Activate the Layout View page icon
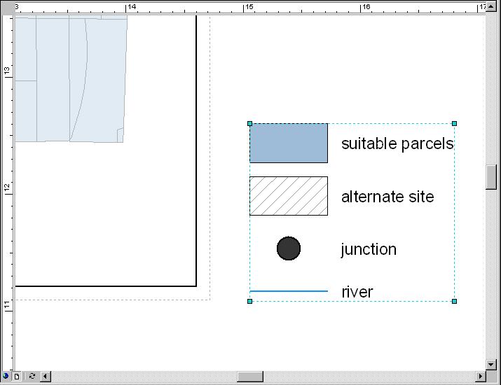The height and width of the screenshot is (385, 501). pyautogui.click(x=17, y=377)
